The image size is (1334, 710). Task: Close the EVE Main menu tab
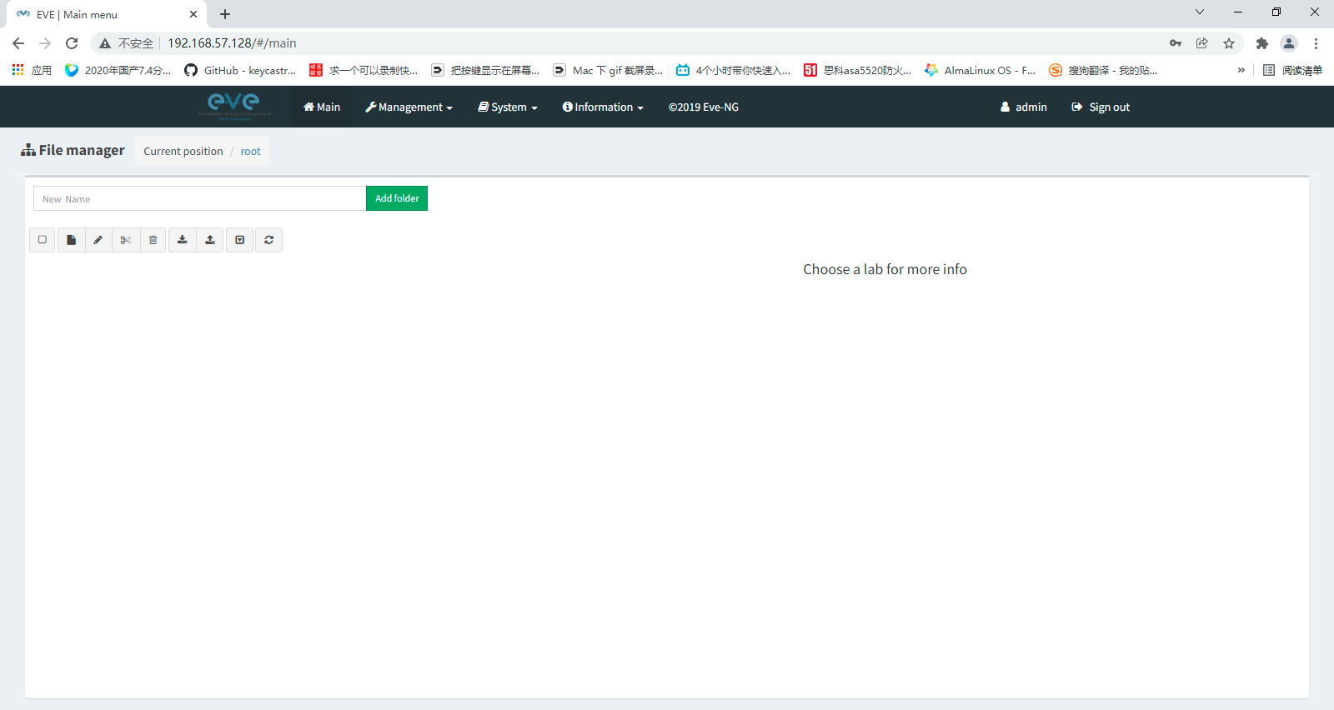(x=193, y=14)
